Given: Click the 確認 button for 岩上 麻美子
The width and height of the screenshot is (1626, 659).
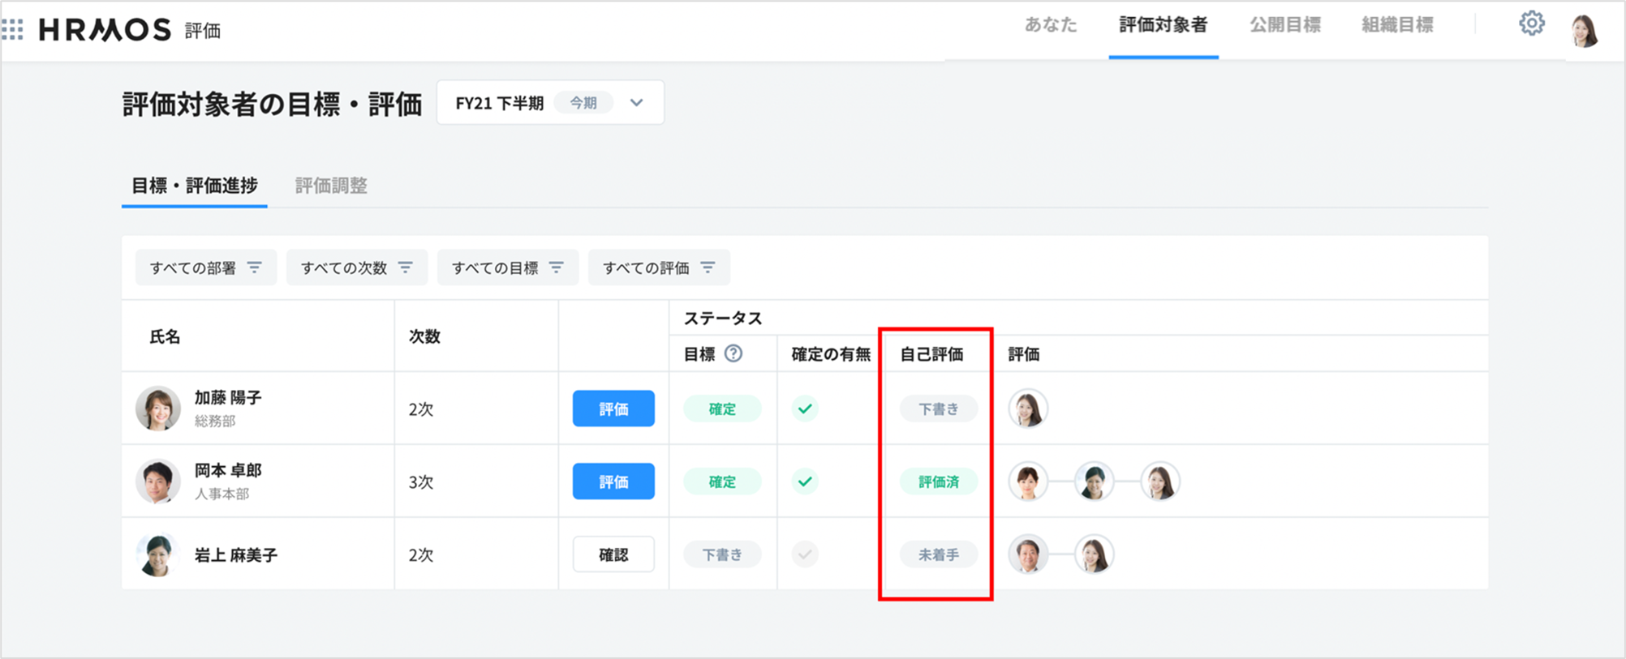Looking at the screenshot, I should (613, 554).
